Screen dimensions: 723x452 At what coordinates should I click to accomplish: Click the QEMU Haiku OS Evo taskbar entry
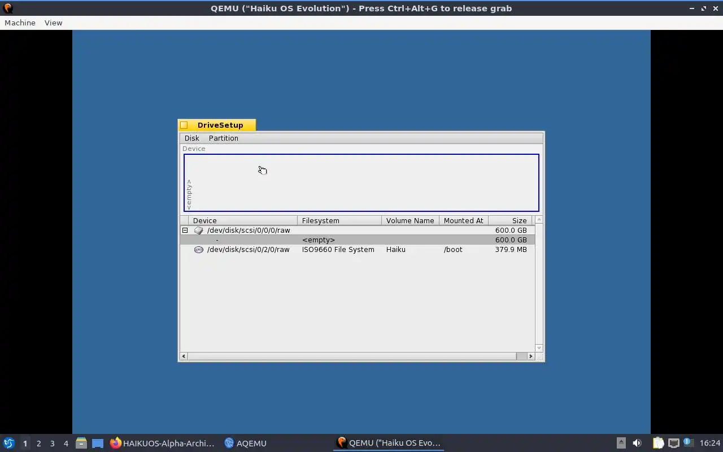(x=389, y=443)
